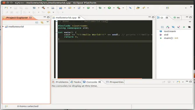Open the Debug dropdown arrow

pos(104,8)
